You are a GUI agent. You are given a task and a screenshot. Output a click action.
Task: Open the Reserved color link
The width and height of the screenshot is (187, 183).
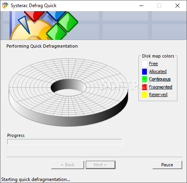(158, 94)
